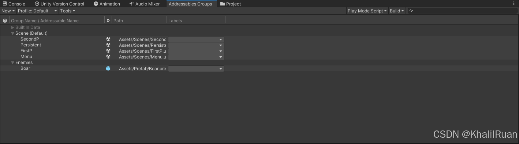Open the New dropdown menu
This screenshot has height=144, width=519.
click(8, 11)
